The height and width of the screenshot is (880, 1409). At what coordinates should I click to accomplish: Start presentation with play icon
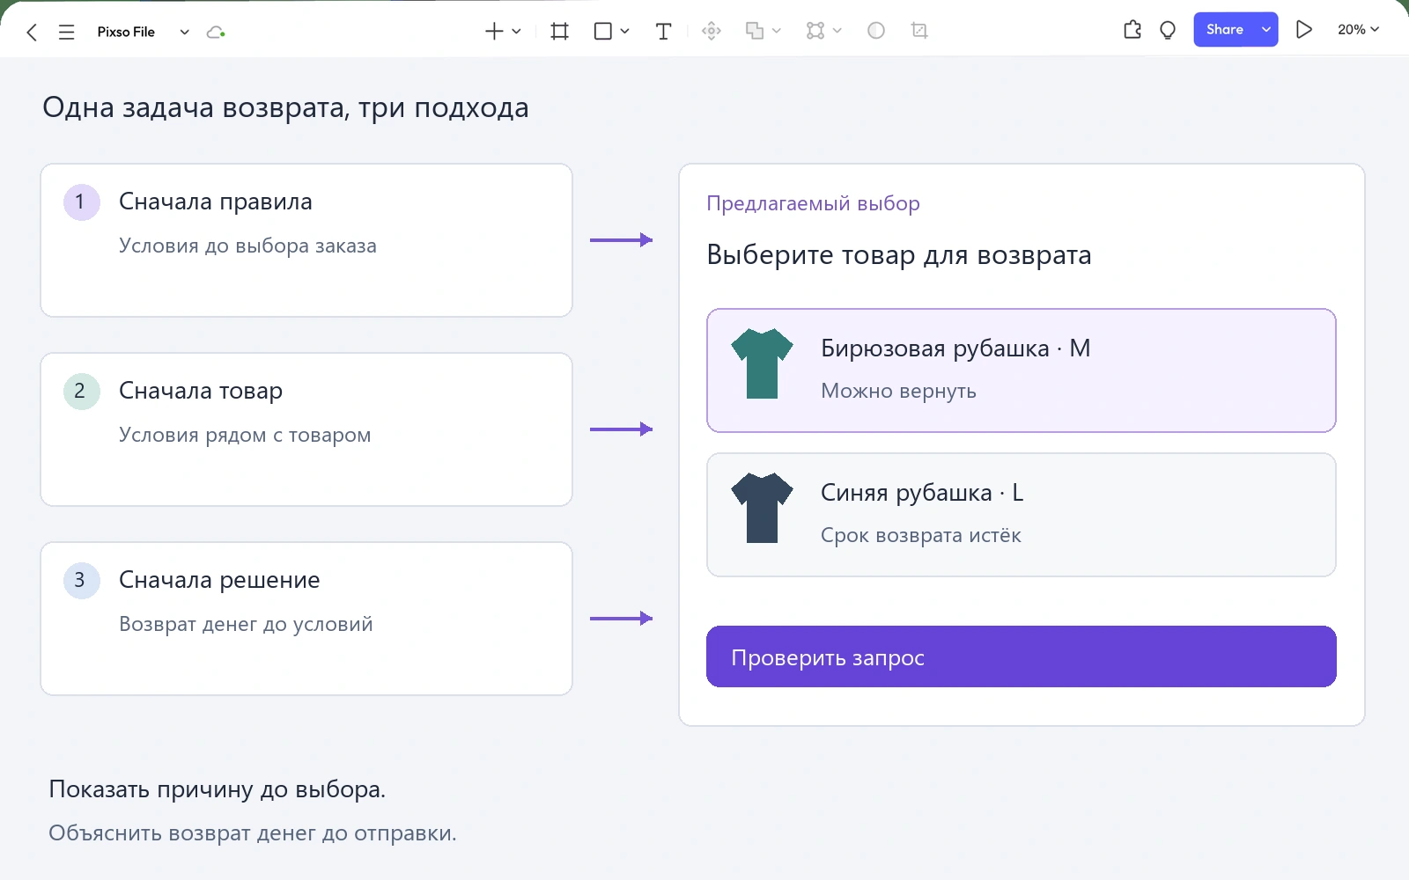(x=1304, y=29)
